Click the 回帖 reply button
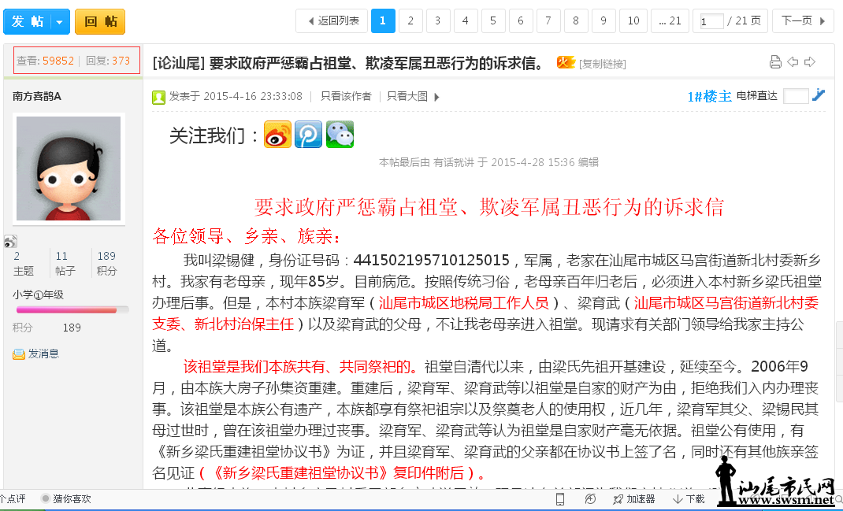843x511 pixels. pos(100,22)
